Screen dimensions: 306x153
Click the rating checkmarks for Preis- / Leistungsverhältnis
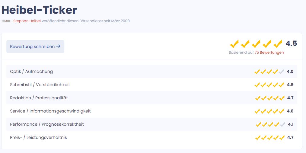pyautogui.click(x=269, y=138)
